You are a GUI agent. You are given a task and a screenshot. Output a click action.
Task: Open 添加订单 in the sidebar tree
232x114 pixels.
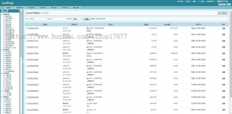coord(8,85)
